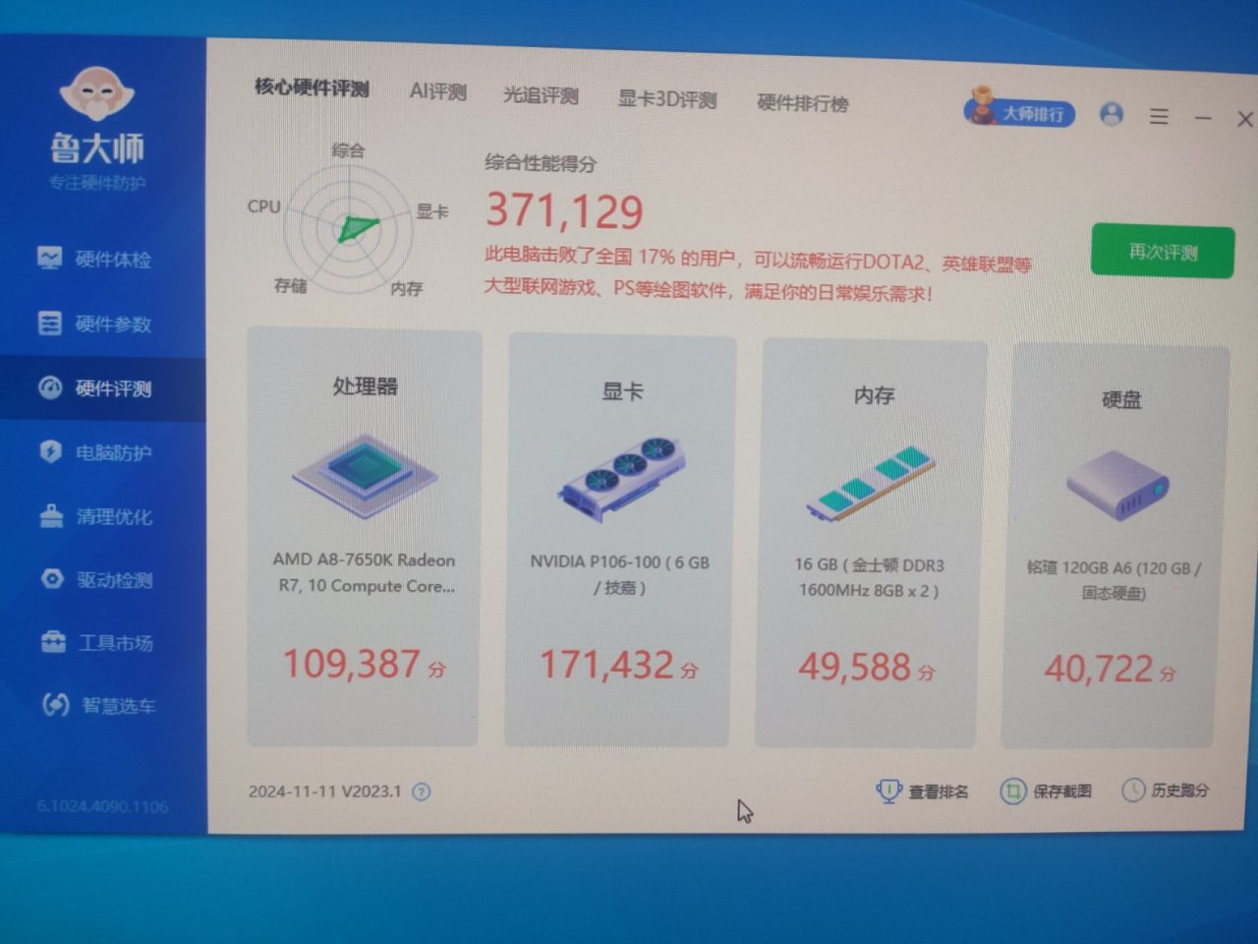Click the 工具市场 briefcase icon
The height and width of the screenshot is (944, 1258).
tap(53, 642)
